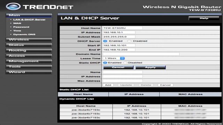The width and height of the screenshot is (223, 125).
Task: Click the TEW-673GRU model text
Action: click(x=205, y=10)
